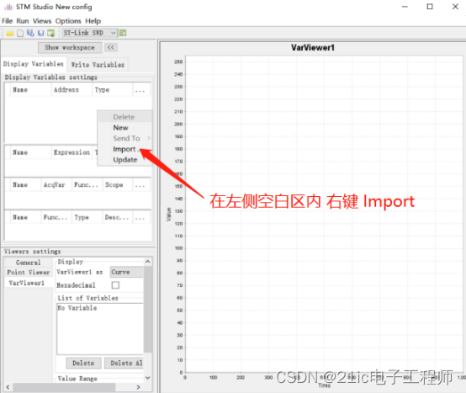Open the File menu
The width and height of the screenshot is (466, 393).
pyautogui.click(x=7, y=21)
